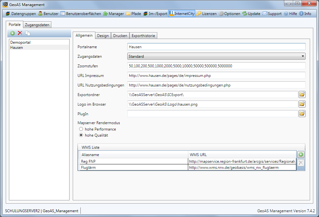Screen dimensions: 319x217
Task: Select Demoportal in the portal list
Action: pyautogui.click(x=20, y=42)
